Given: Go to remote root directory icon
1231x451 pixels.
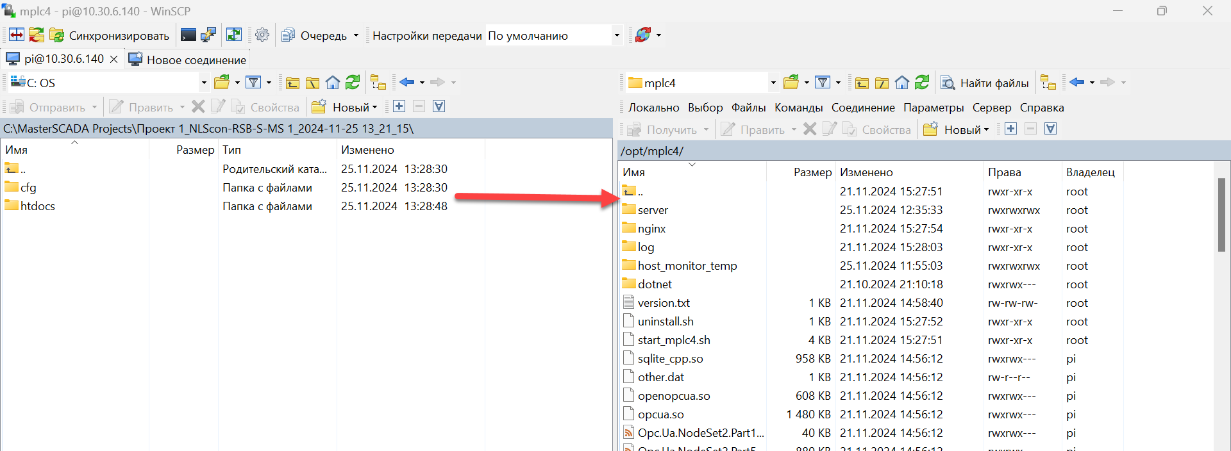Looking at the screenshot, I should [882, 82].
